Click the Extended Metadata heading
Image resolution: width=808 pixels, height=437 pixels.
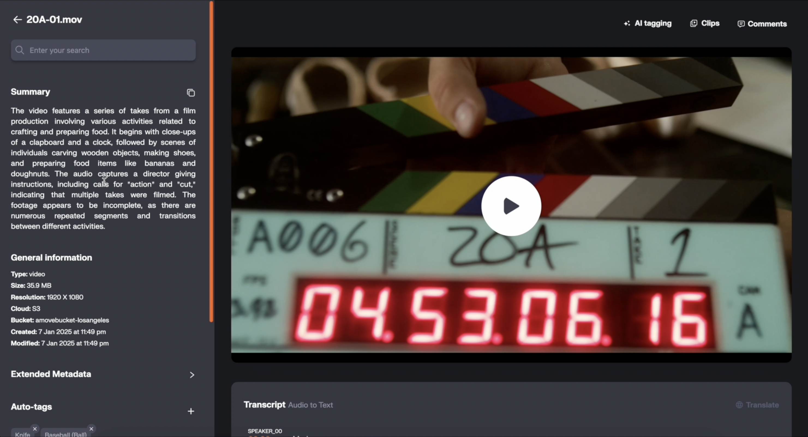[51, 374]
